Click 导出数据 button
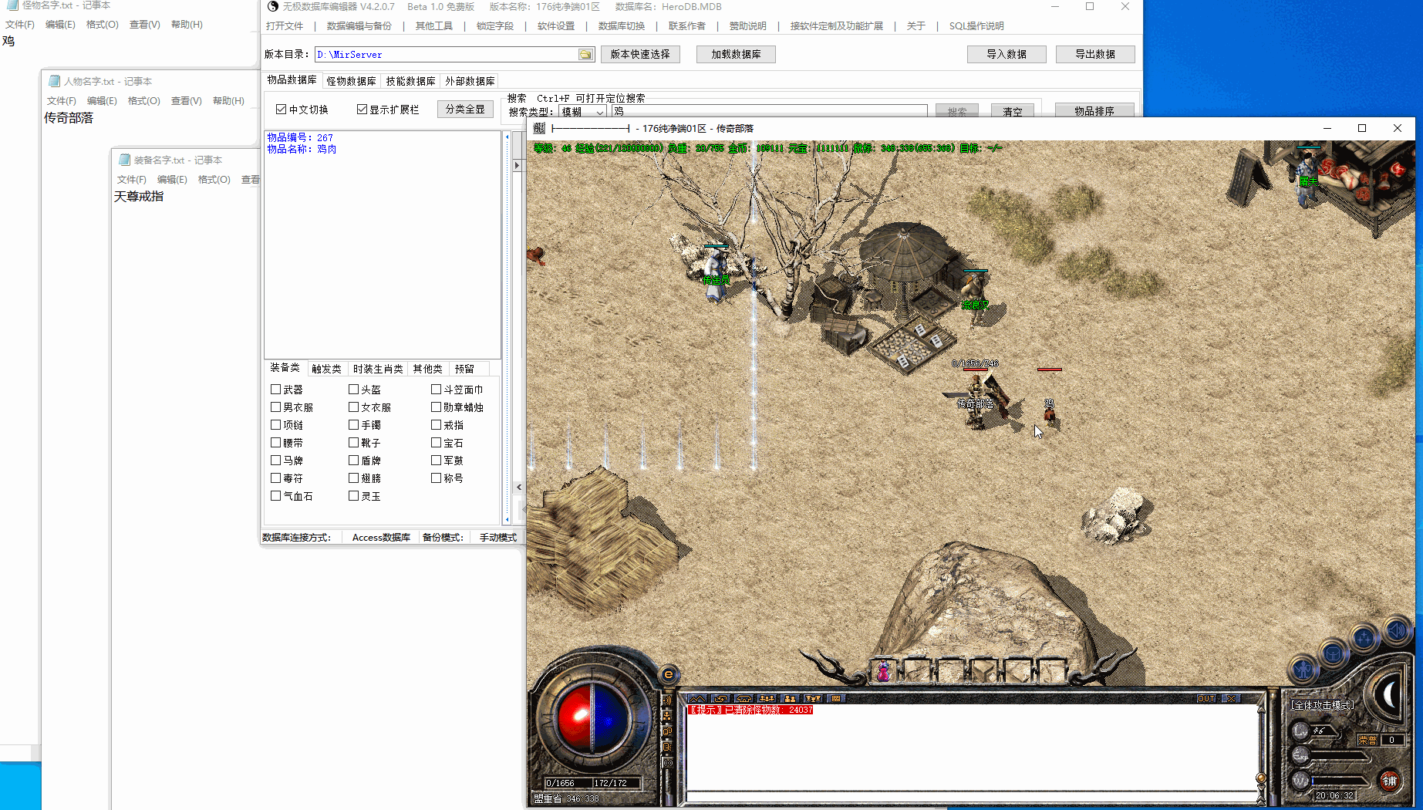 click(1095, 54)
